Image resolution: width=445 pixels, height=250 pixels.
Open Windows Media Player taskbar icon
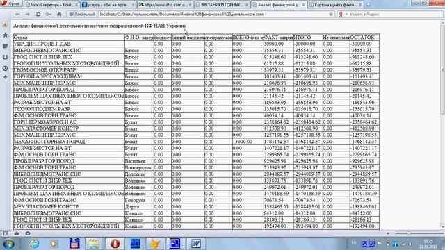click(54, 244)
